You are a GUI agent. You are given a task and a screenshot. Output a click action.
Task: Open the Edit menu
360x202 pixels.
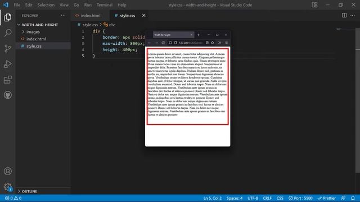29,5
